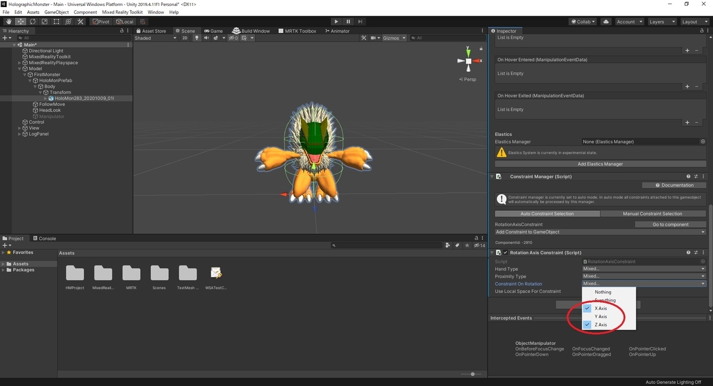This screenshot has width=713, height=386.
Task: Expand LogPanel in Hierarchy
Action: point(20,134)
